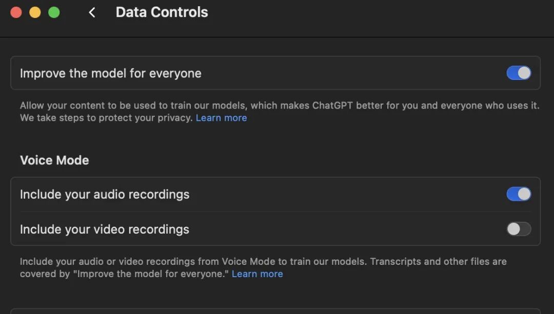Click the Voice Mode section heading
The image size is (554, 314).
[54, 160]
